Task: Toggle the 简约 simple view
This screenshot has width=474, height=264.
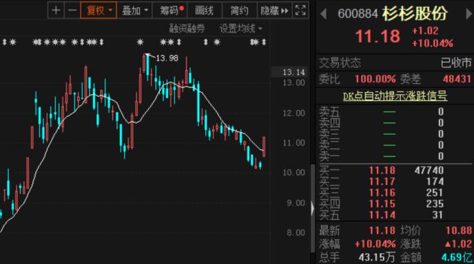Action: (x=240, y=10)
